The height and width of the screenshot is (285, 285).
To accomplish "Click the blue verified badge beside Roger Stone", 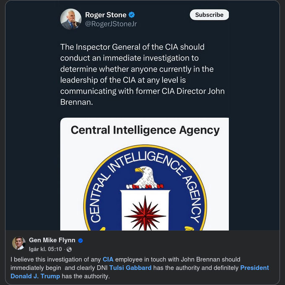I will [132, 15].
